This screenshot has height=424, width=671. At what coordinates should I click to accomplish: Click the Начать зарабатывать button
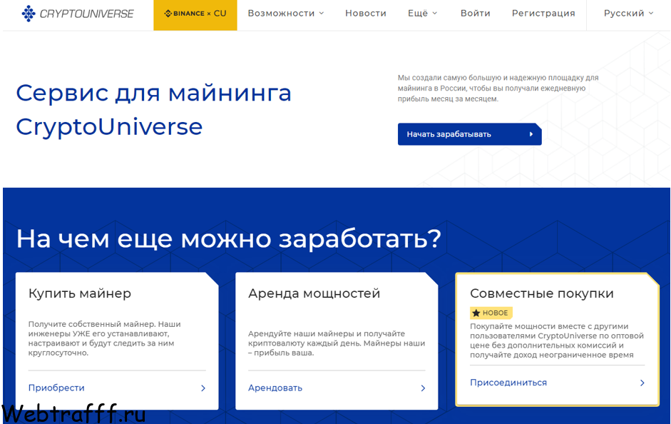(469, 134)
